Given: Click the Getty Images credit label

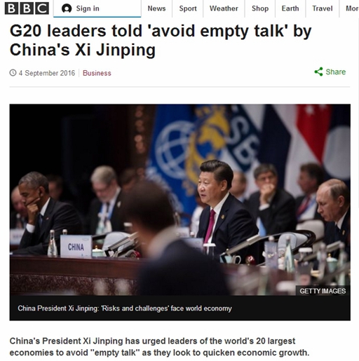Looking at the screenshot, I should point(323,291).
